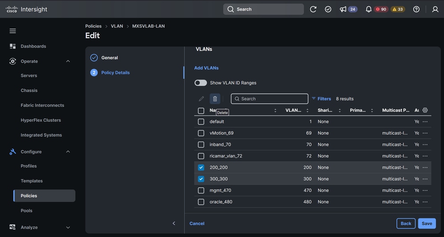Image resolution: width=444 pixels, height=237 pixels.
Task: Uncheck the 300_300 checkbox
Action: coord(201,179)
